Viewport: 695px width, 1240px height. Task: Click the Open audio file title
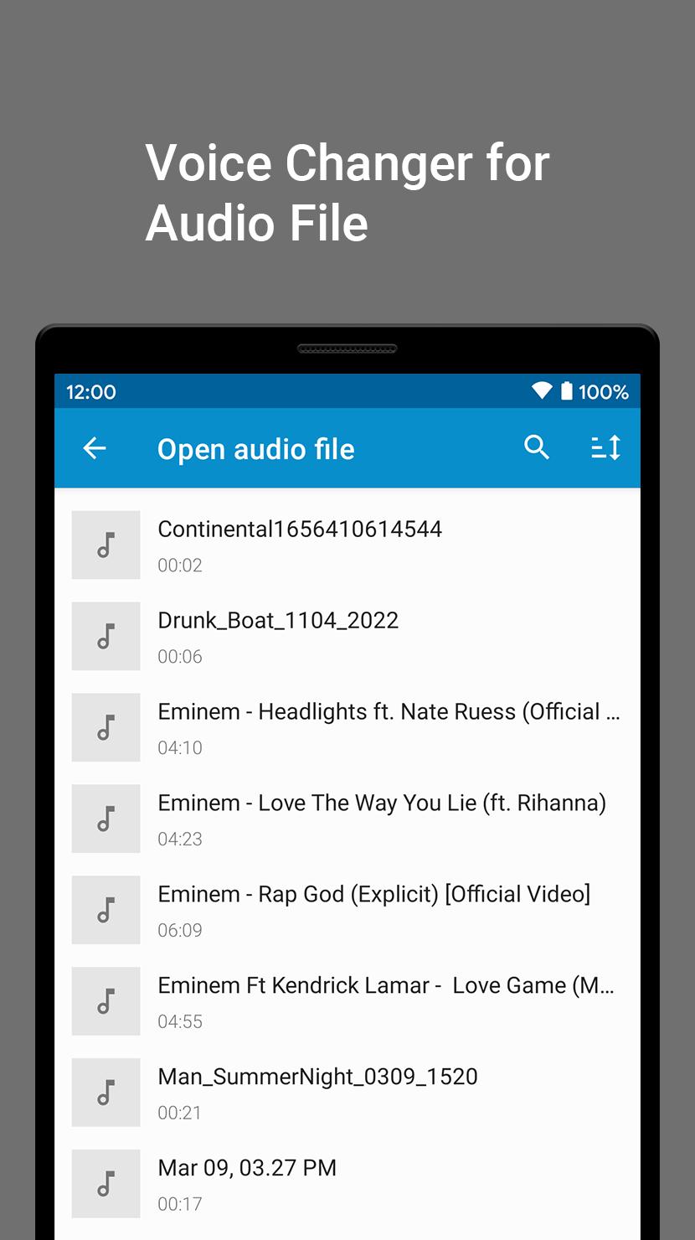[x=256, y=450]
